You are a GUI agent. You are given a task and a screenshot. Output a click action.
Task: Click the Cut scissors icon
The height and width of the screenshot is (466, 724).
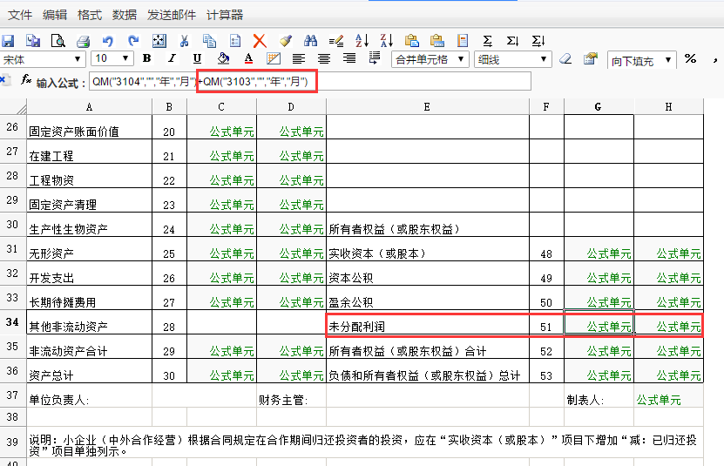tap(184, 40)
